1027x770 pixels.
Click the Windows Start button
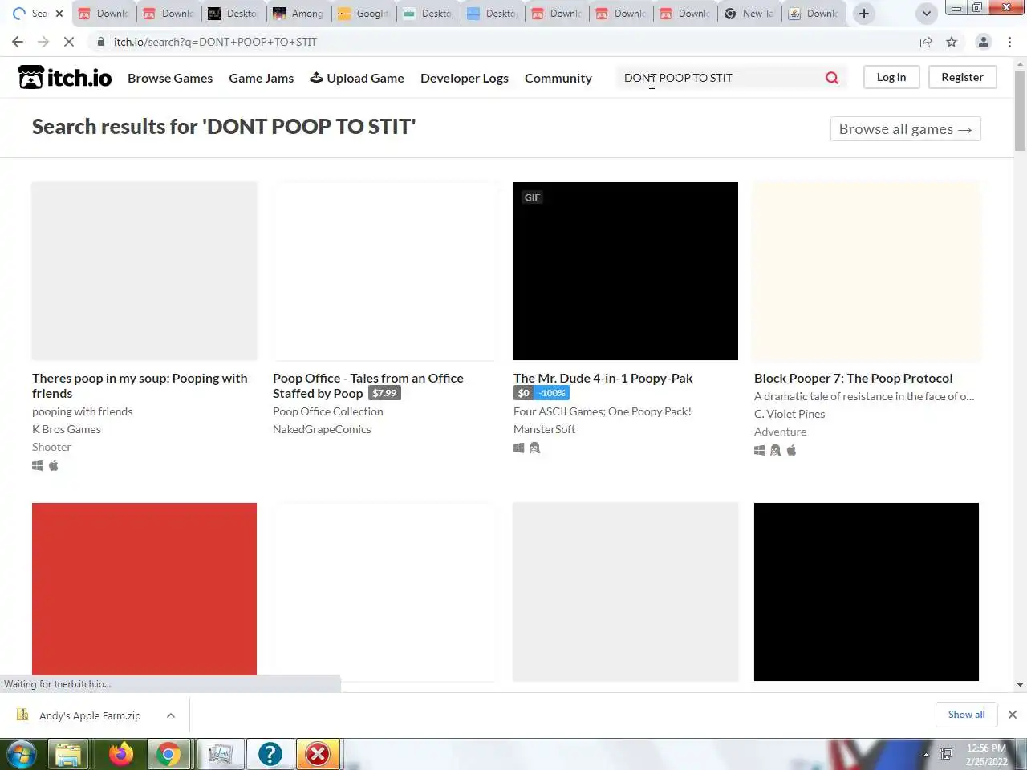pyautogui.click(x=22, y=754)
